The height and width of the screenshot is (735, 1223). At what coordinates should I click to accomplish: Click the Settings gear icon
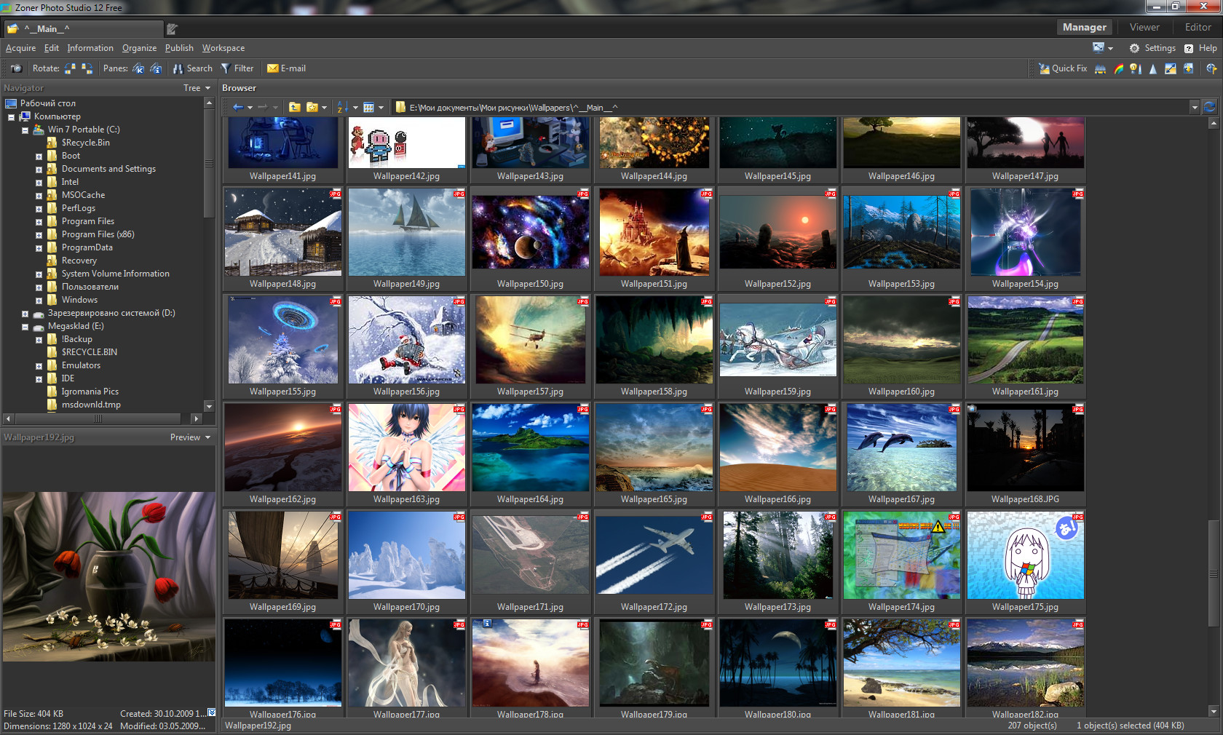[1134, 48]
